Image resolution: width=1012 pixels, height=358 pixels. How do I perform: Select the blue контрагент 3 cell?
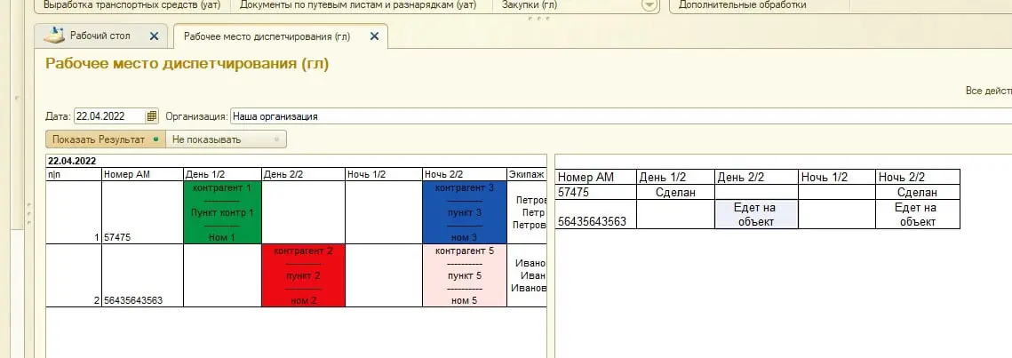pos(465,212)
